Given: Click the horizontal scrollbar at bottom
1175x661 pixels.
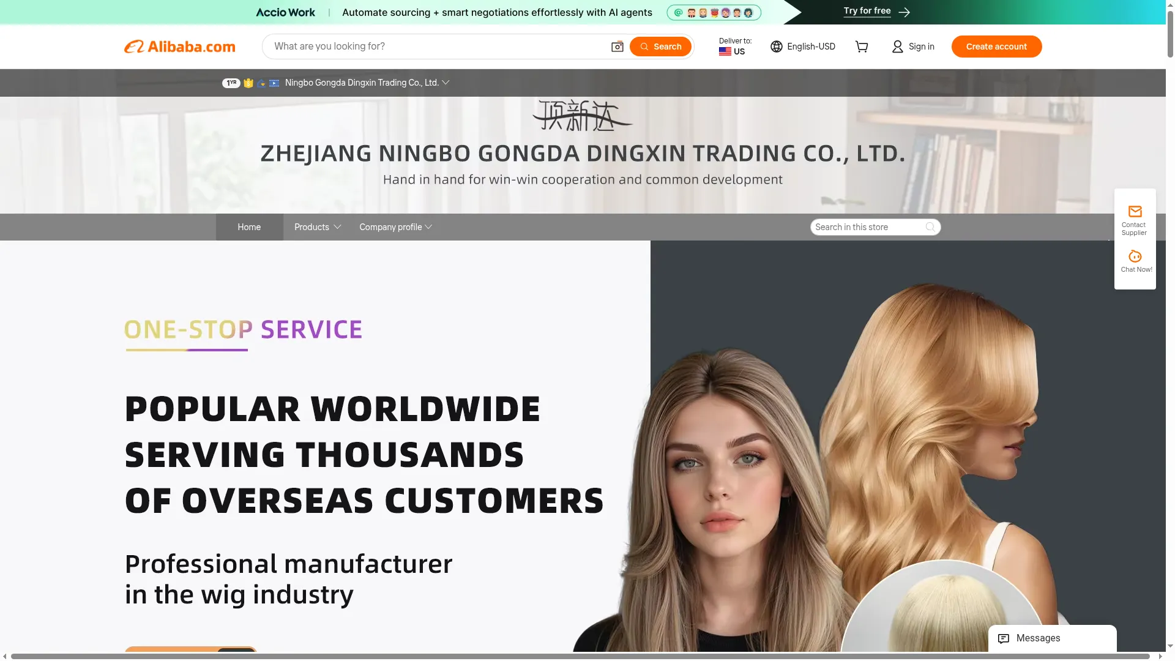Looking at the screenshot, I should pos(580,657).
